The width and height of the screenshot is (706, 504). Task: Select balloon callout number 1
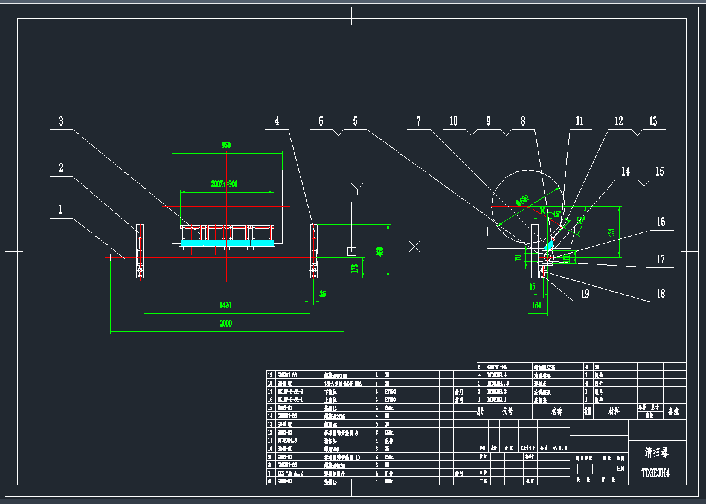coord(60,208)
